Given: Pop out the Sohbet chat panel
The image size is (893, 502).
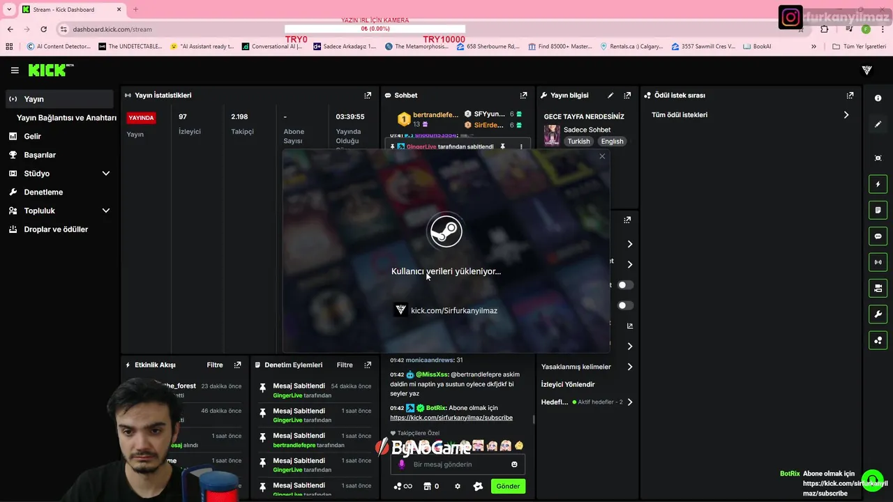Looking at the screenshot, I should coord(523,96).
